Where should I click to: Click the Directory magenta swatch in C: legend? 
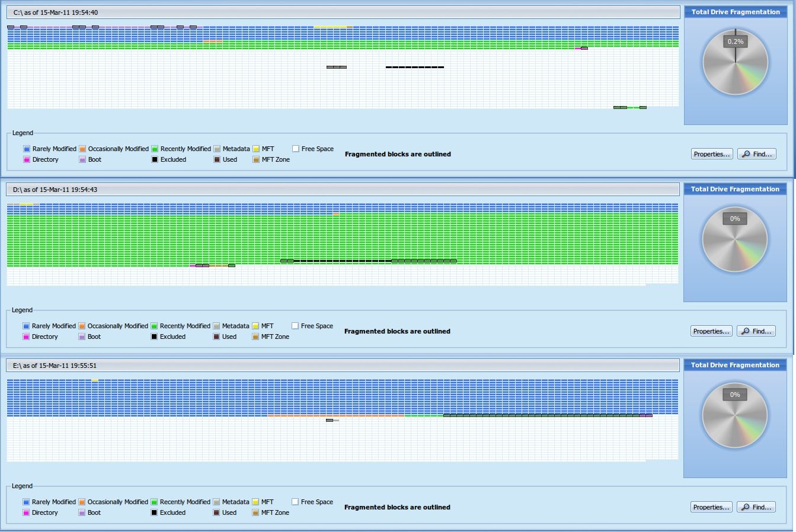pos(27,160)
